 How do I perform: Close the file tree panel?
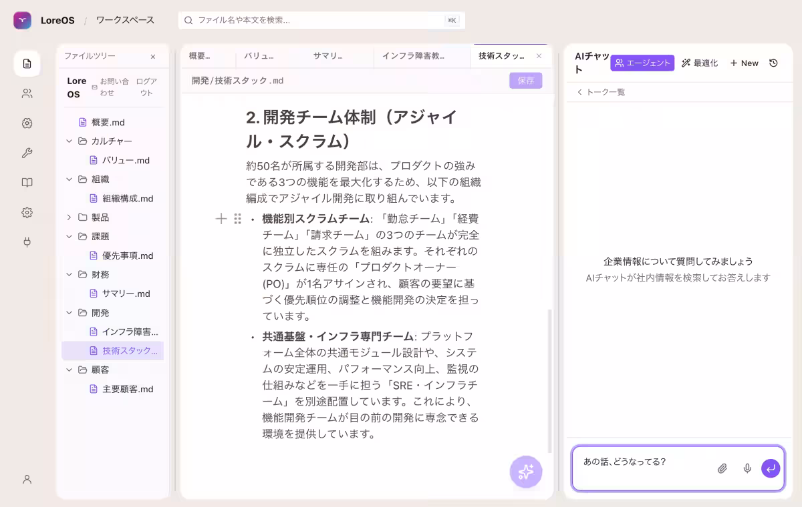[152, 57]
